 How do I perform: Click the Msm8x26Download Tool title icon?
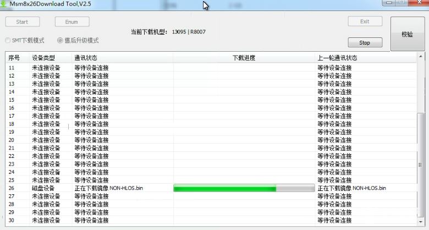coord(3,4)
